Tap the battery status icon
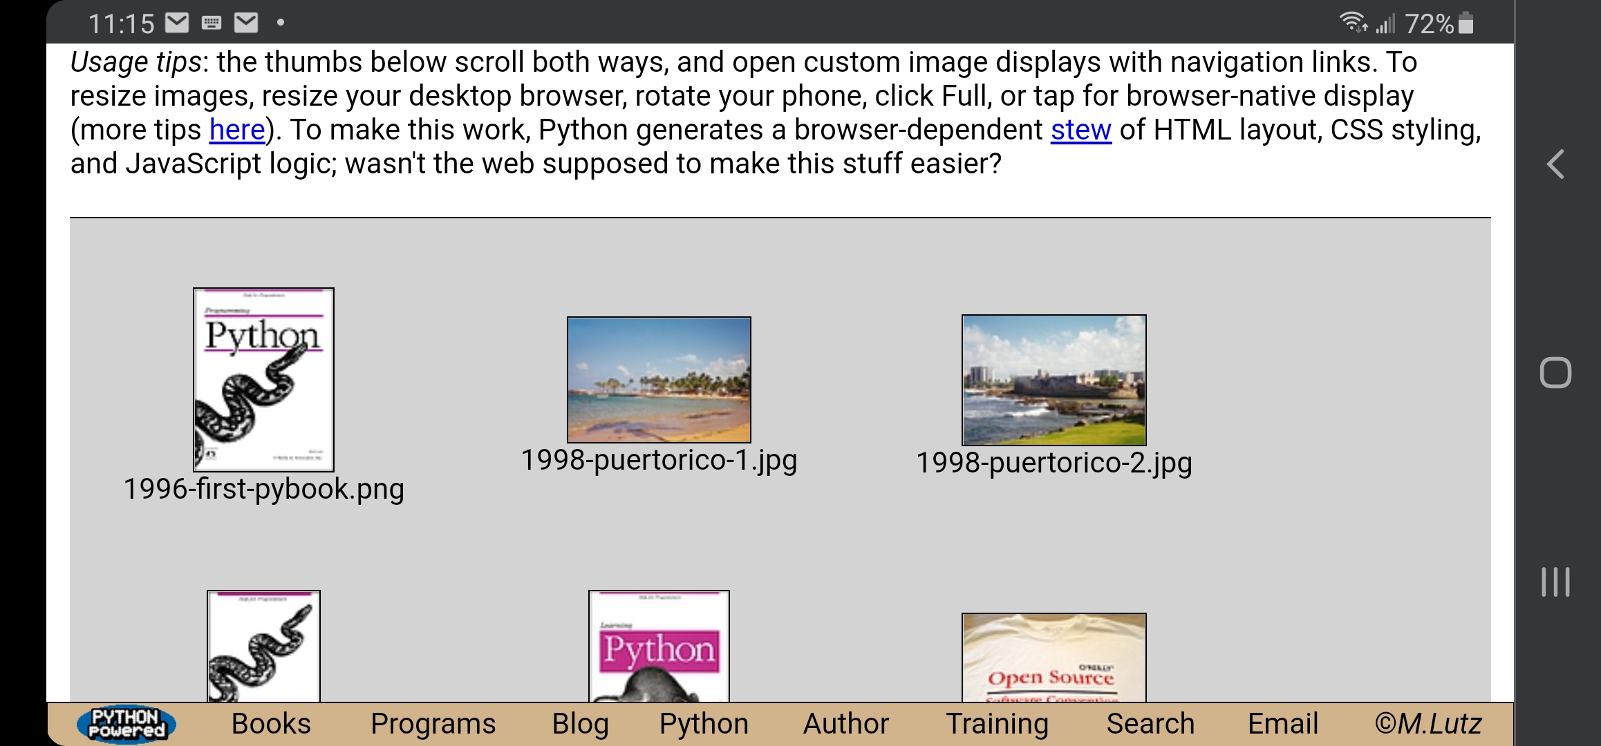Viewport: 1601px width, 746px height. coord(1466,23)
